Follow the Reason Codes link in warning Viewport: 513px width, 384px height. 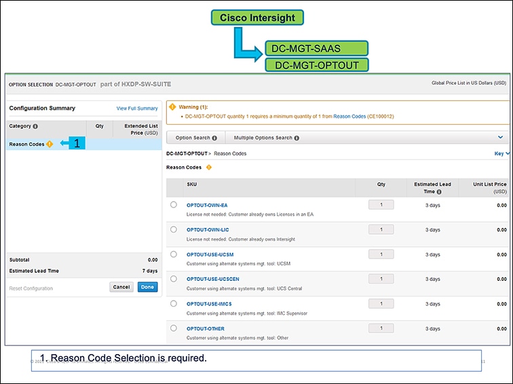[x=349, y=116]
